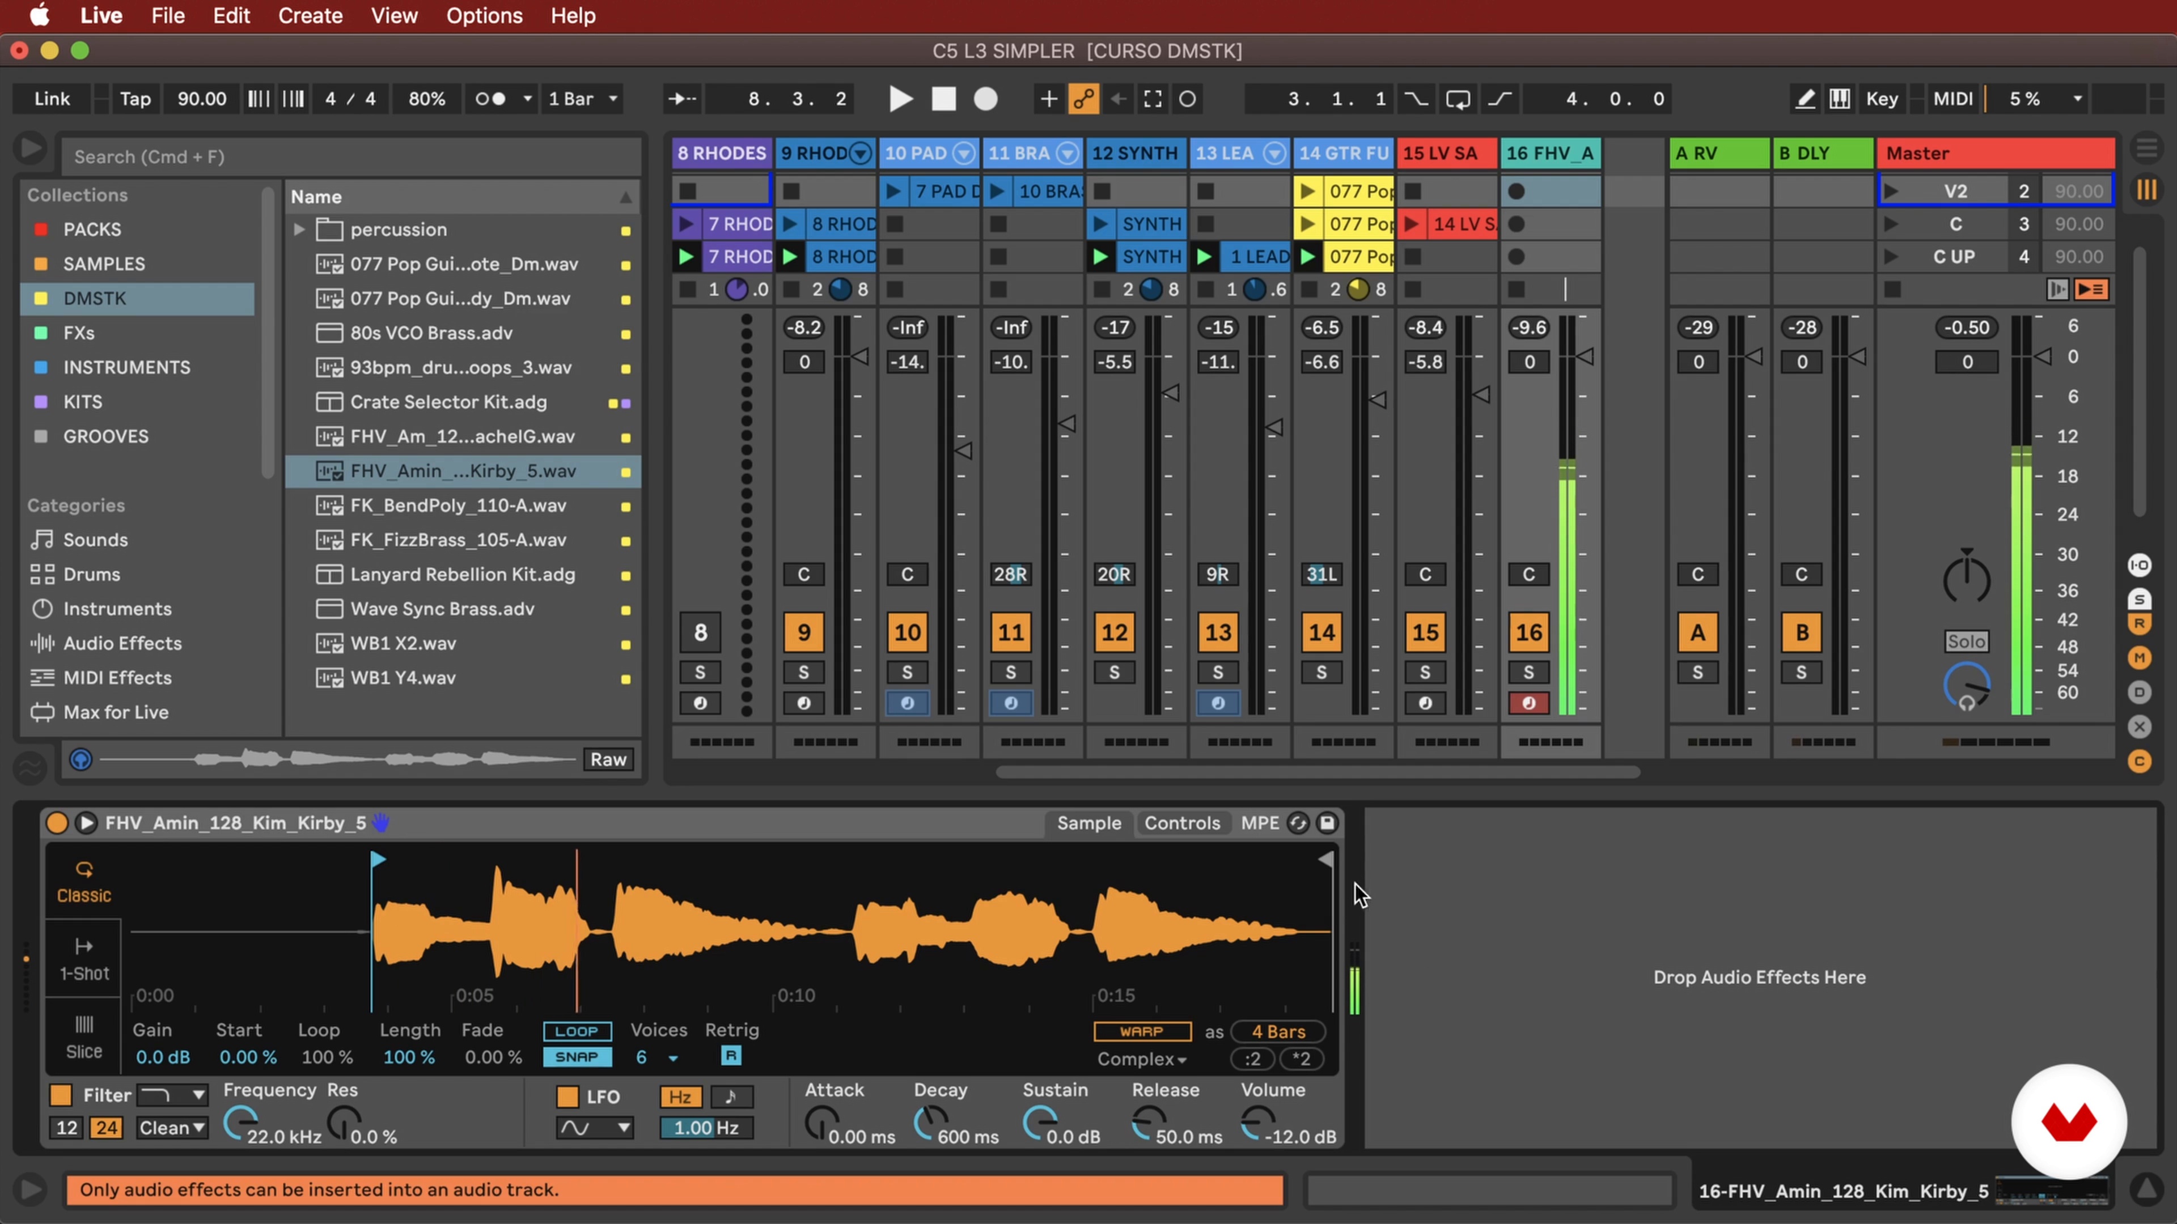This screenshot has width=2177, height=1224.
Task: Toggle the Simpler device activator
Action: [57, 823]
